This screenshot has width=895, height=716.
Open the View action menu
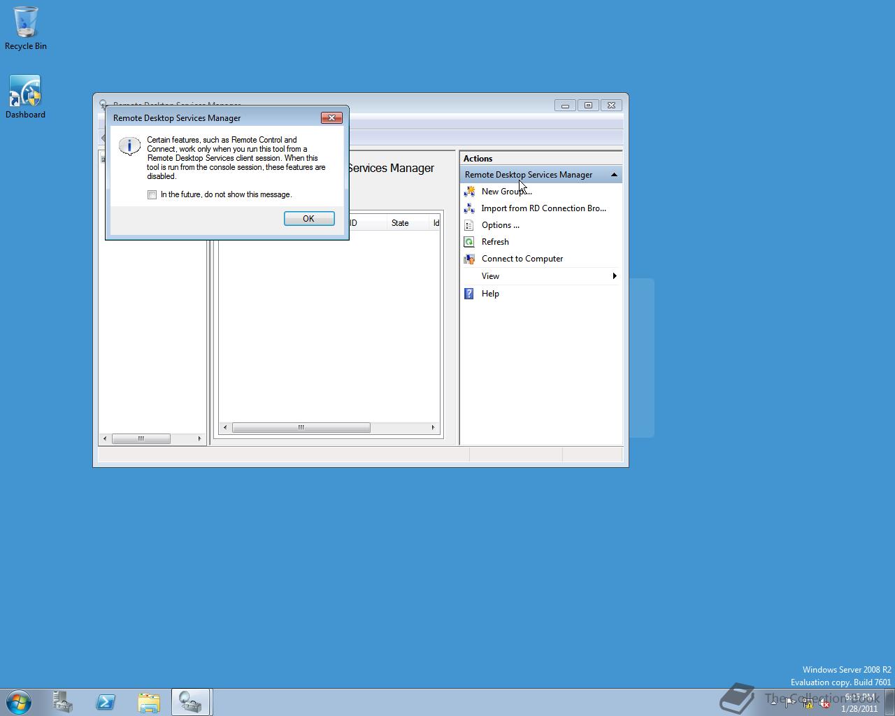pos(490,276)
